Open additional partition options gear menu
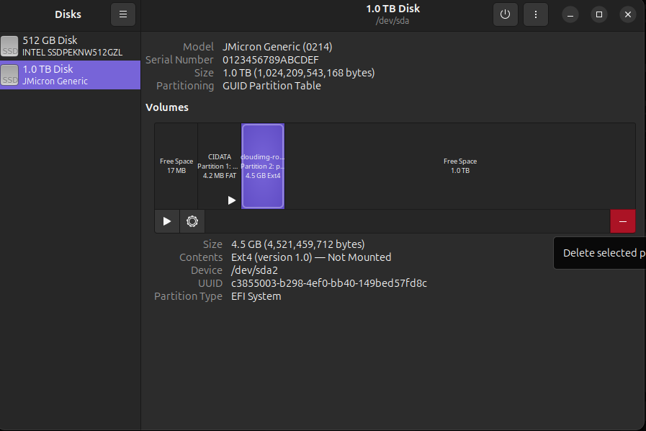 coord(192,221)
